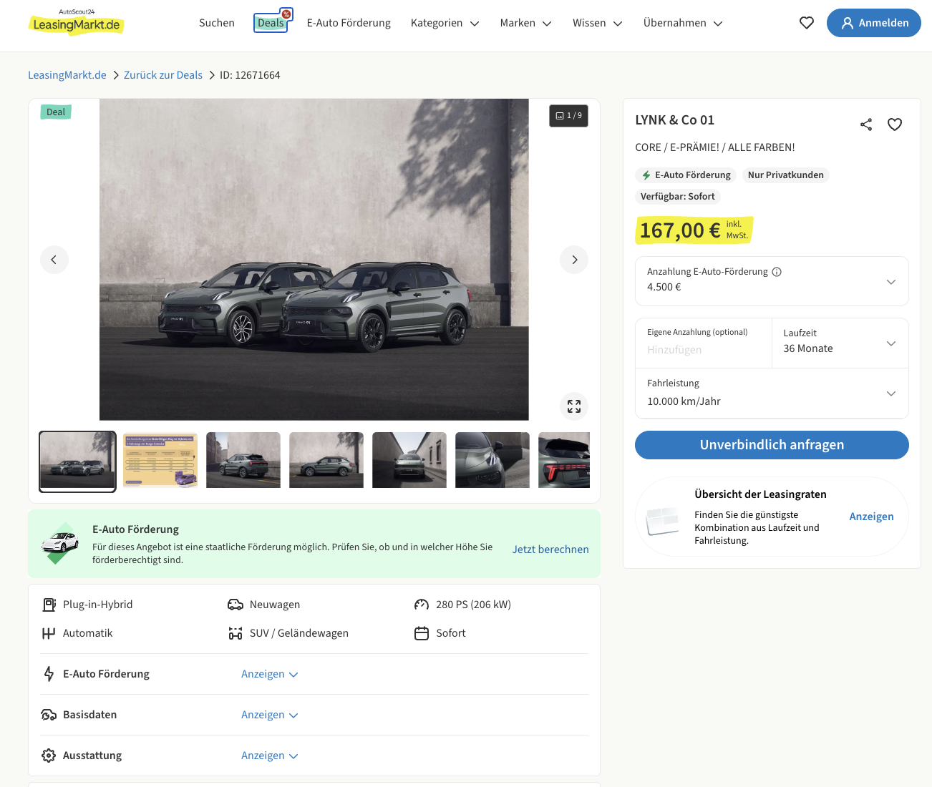Click the LeasingMarkt.de logo

click(77, 24)
